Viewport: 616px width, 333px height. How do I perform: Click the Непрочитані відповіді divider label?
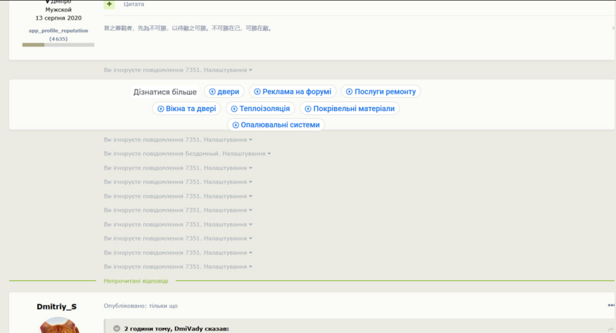click(136, 281)
